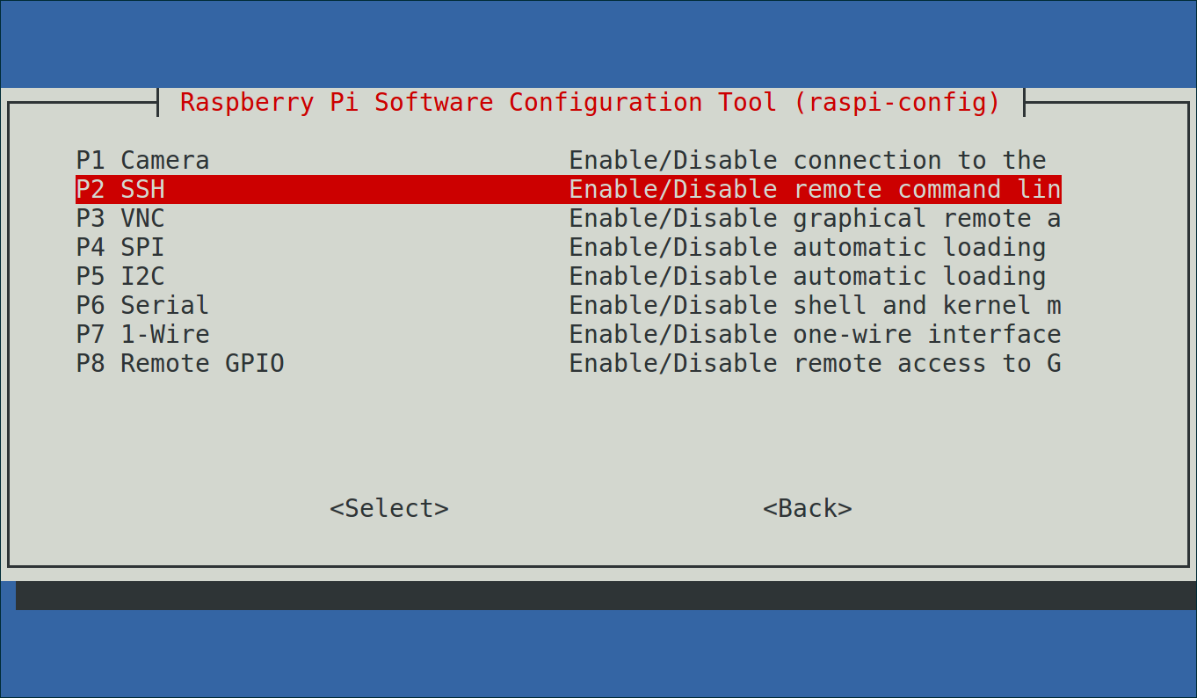The image size is (1197, 698).
Task: Click the 'remote command lin' description on SSH row
Action: [927, 189]
